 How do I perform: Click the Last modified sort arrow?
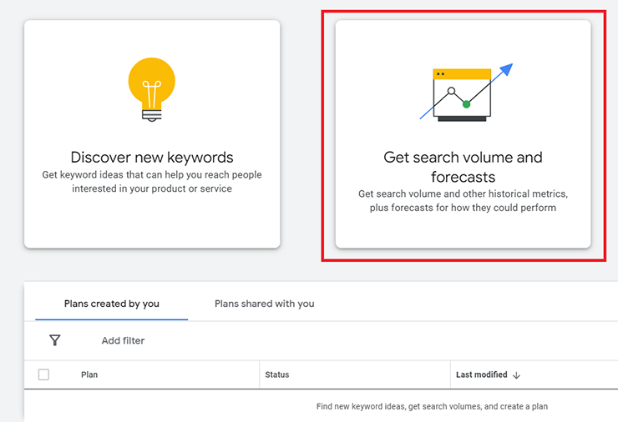[516, 375]
